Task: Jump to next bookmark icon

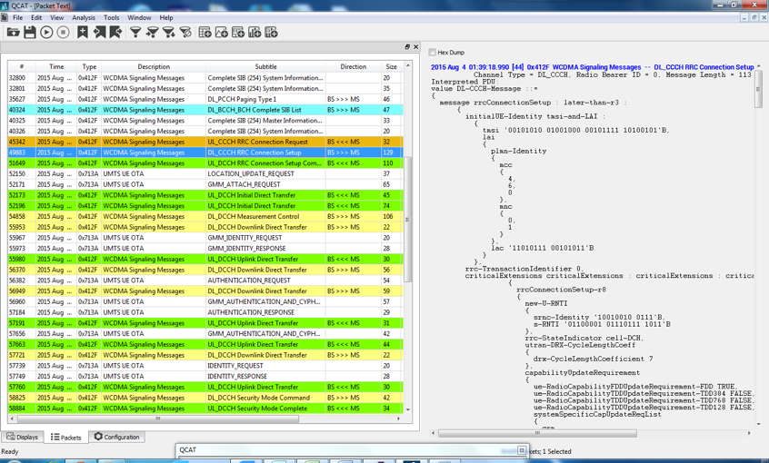Action: (115, 33)
